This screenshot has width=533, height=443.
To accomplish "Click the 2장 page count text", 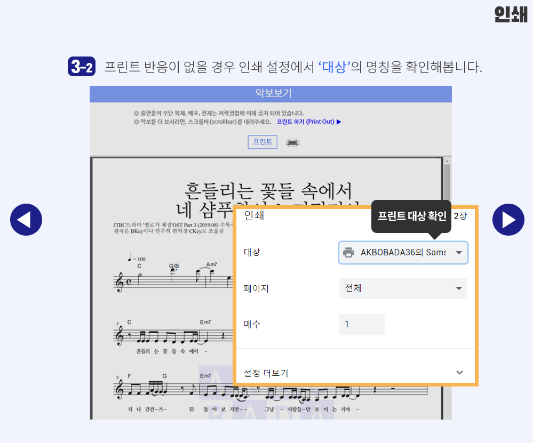I will [460, 216].
